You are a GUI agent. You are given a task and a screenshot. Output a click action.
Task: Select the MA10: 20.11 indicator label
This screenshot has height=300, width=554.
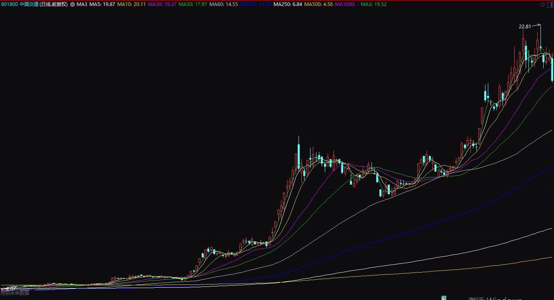pyautogui.click(x=132, y=4)
